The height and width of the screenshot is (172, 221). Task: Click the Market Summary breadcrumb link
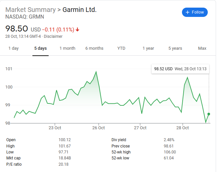(31, 10)
